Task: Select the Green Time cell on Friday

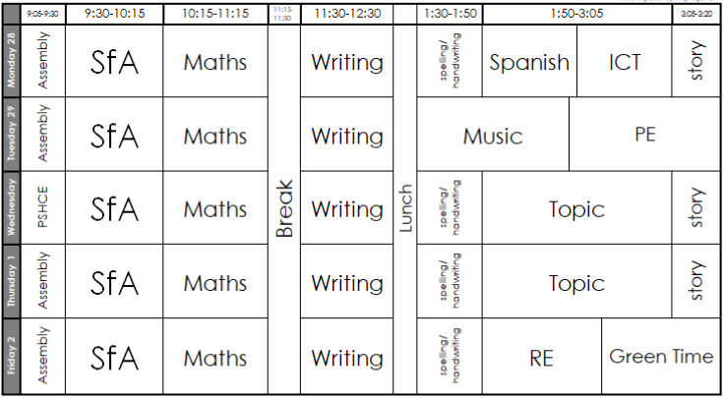Action: tap(661, 357)
